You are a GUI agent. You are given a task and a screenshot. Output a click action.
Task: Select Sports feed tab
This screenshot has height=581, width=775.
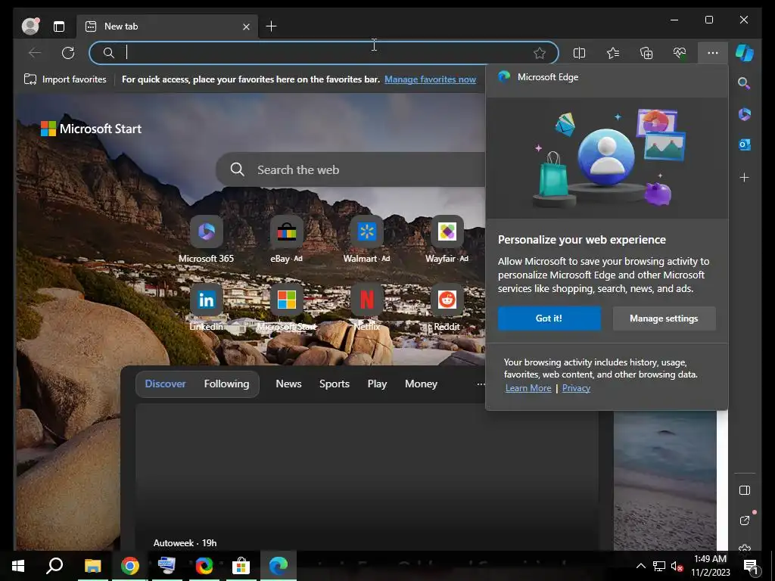[x=334, y=384]
